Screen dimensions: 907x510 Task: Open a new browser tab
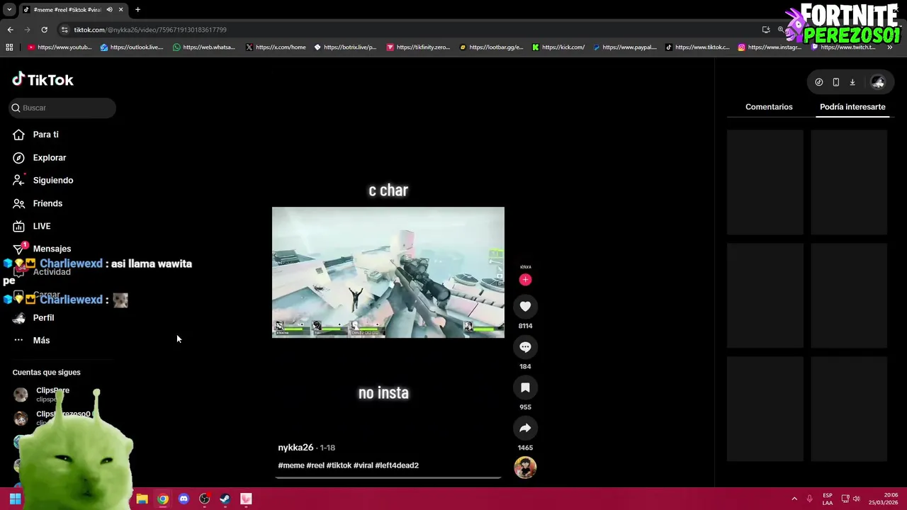(137, 10)
